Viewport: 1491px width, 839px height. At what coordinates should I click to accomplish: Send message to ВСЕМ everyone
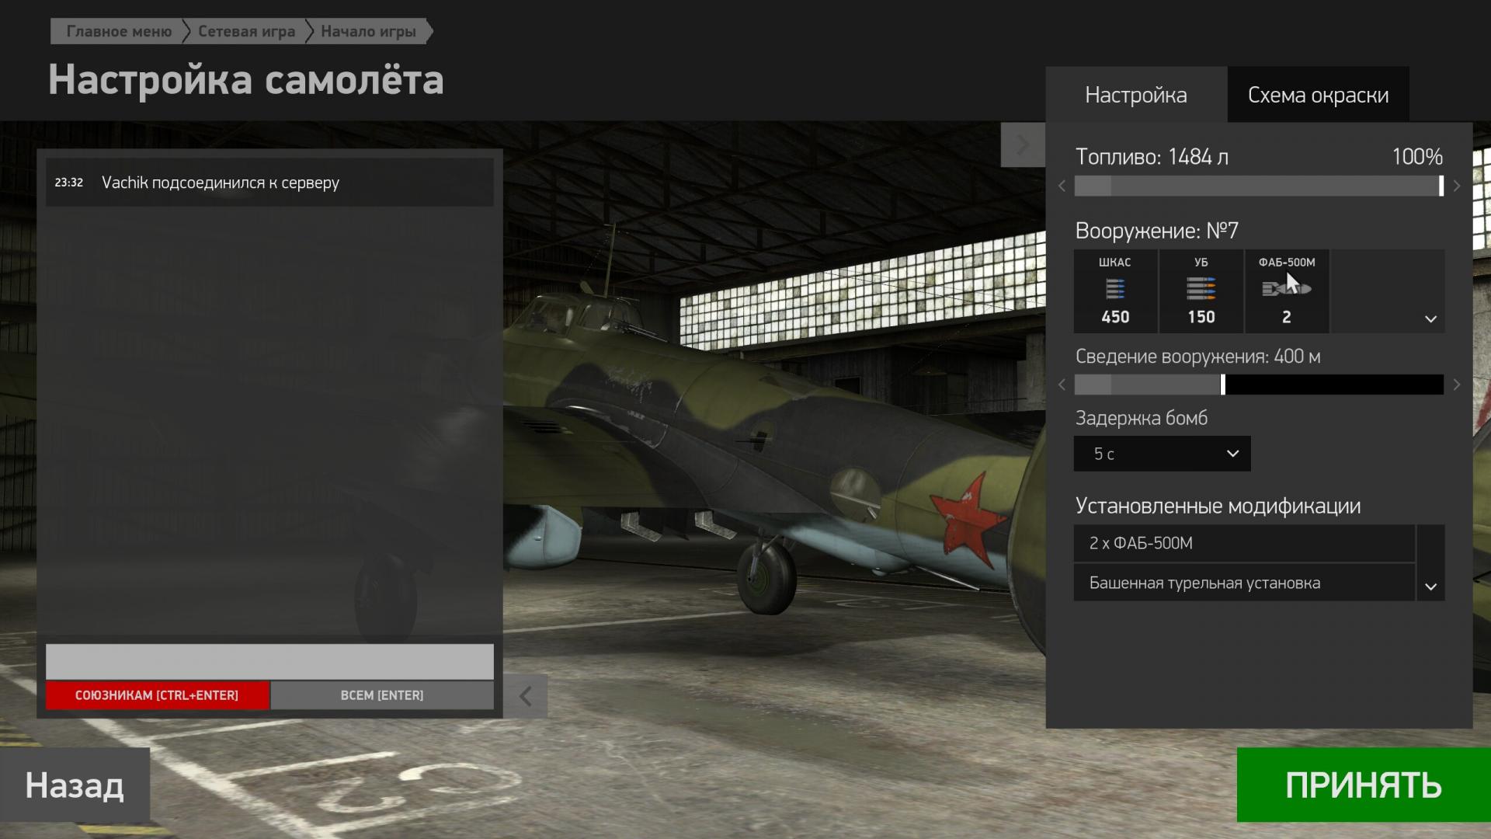pyautogui.click(x=382, y=695)
